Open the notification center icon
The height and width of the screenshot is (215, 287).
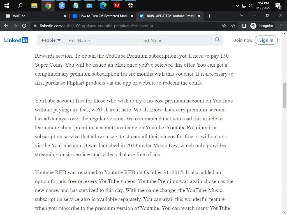pos(278,6)
